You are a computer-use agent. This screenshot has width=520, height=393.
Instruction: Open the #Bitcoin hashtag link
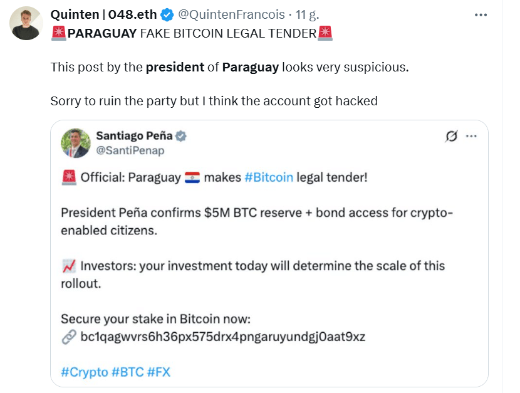pos(269,177)
